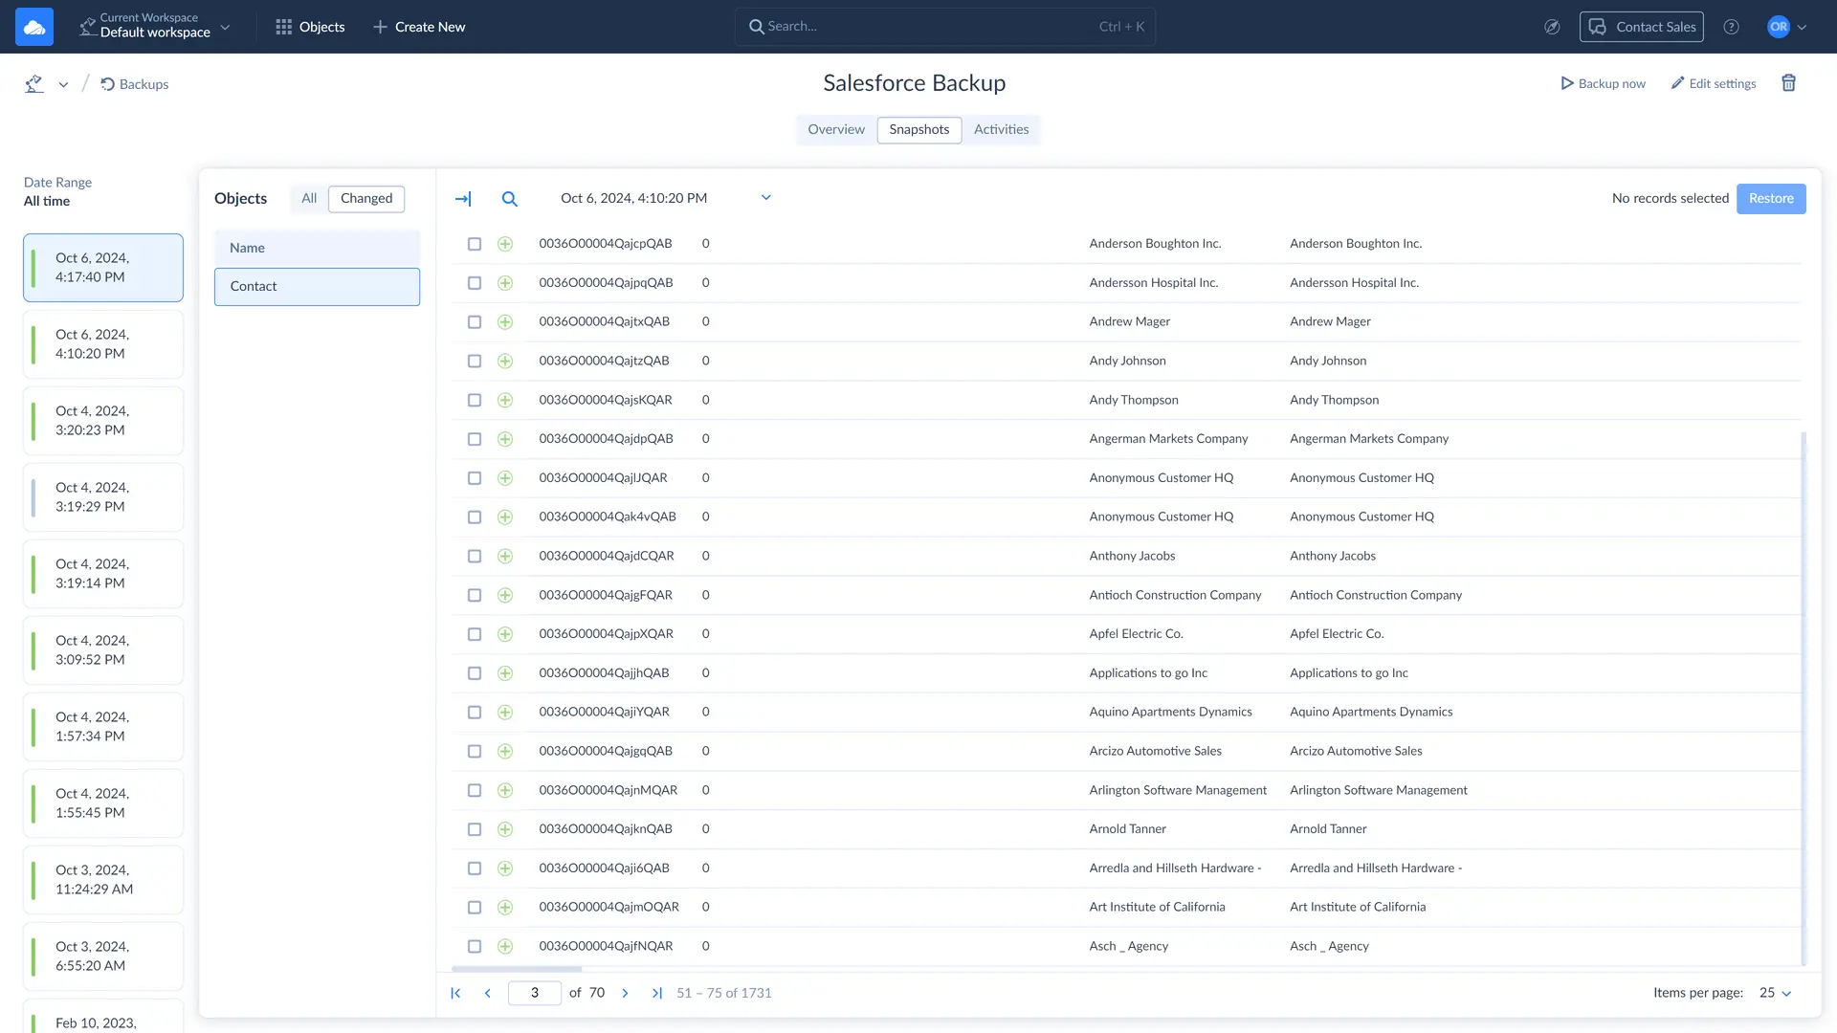This screenshot has height=1033, width=1837.
Task: Click added-record plus icon for Andrew Mager
Action: point(505,322)
